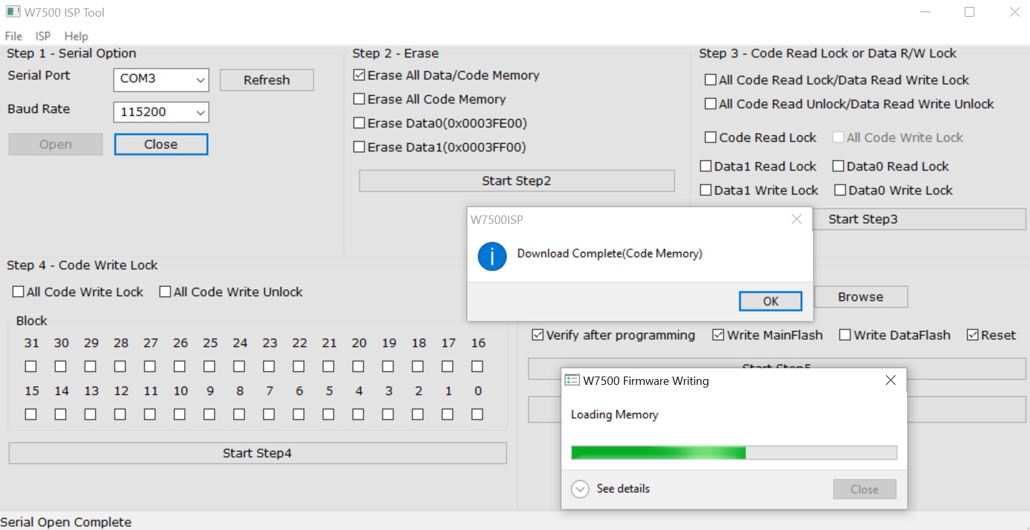This screenshot has width=1030, height=530.
Task: Enable the Code Read Lock checkbox
Action: [711, 137]
